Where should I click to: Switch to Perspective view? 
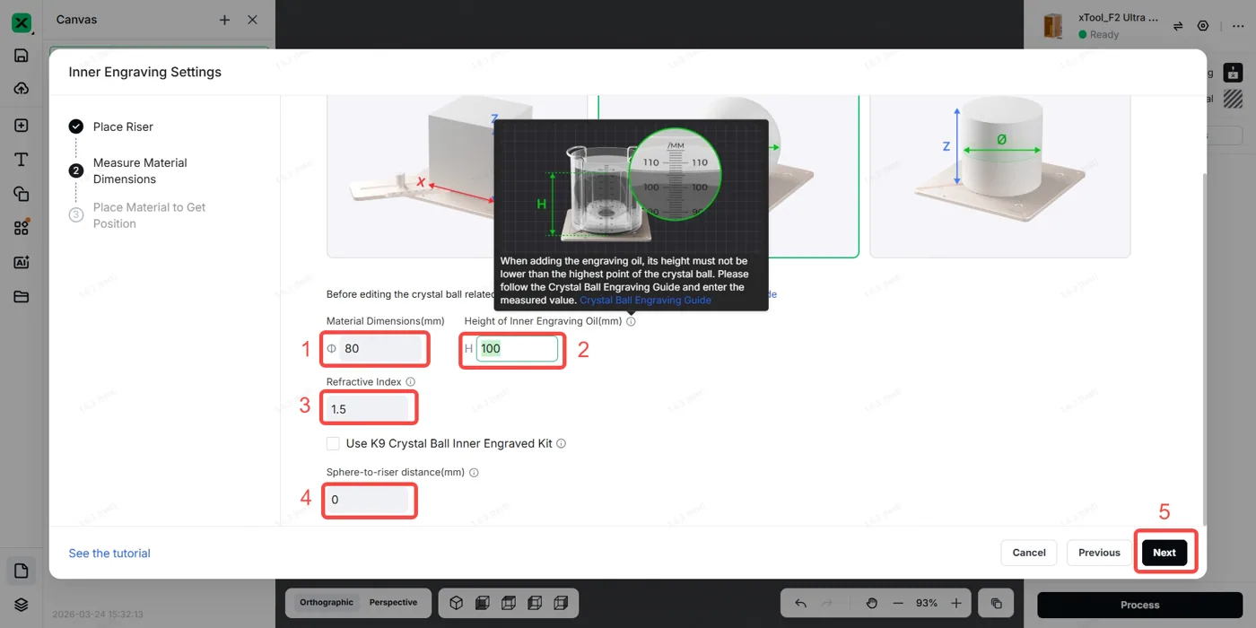(x=393, y=603)
